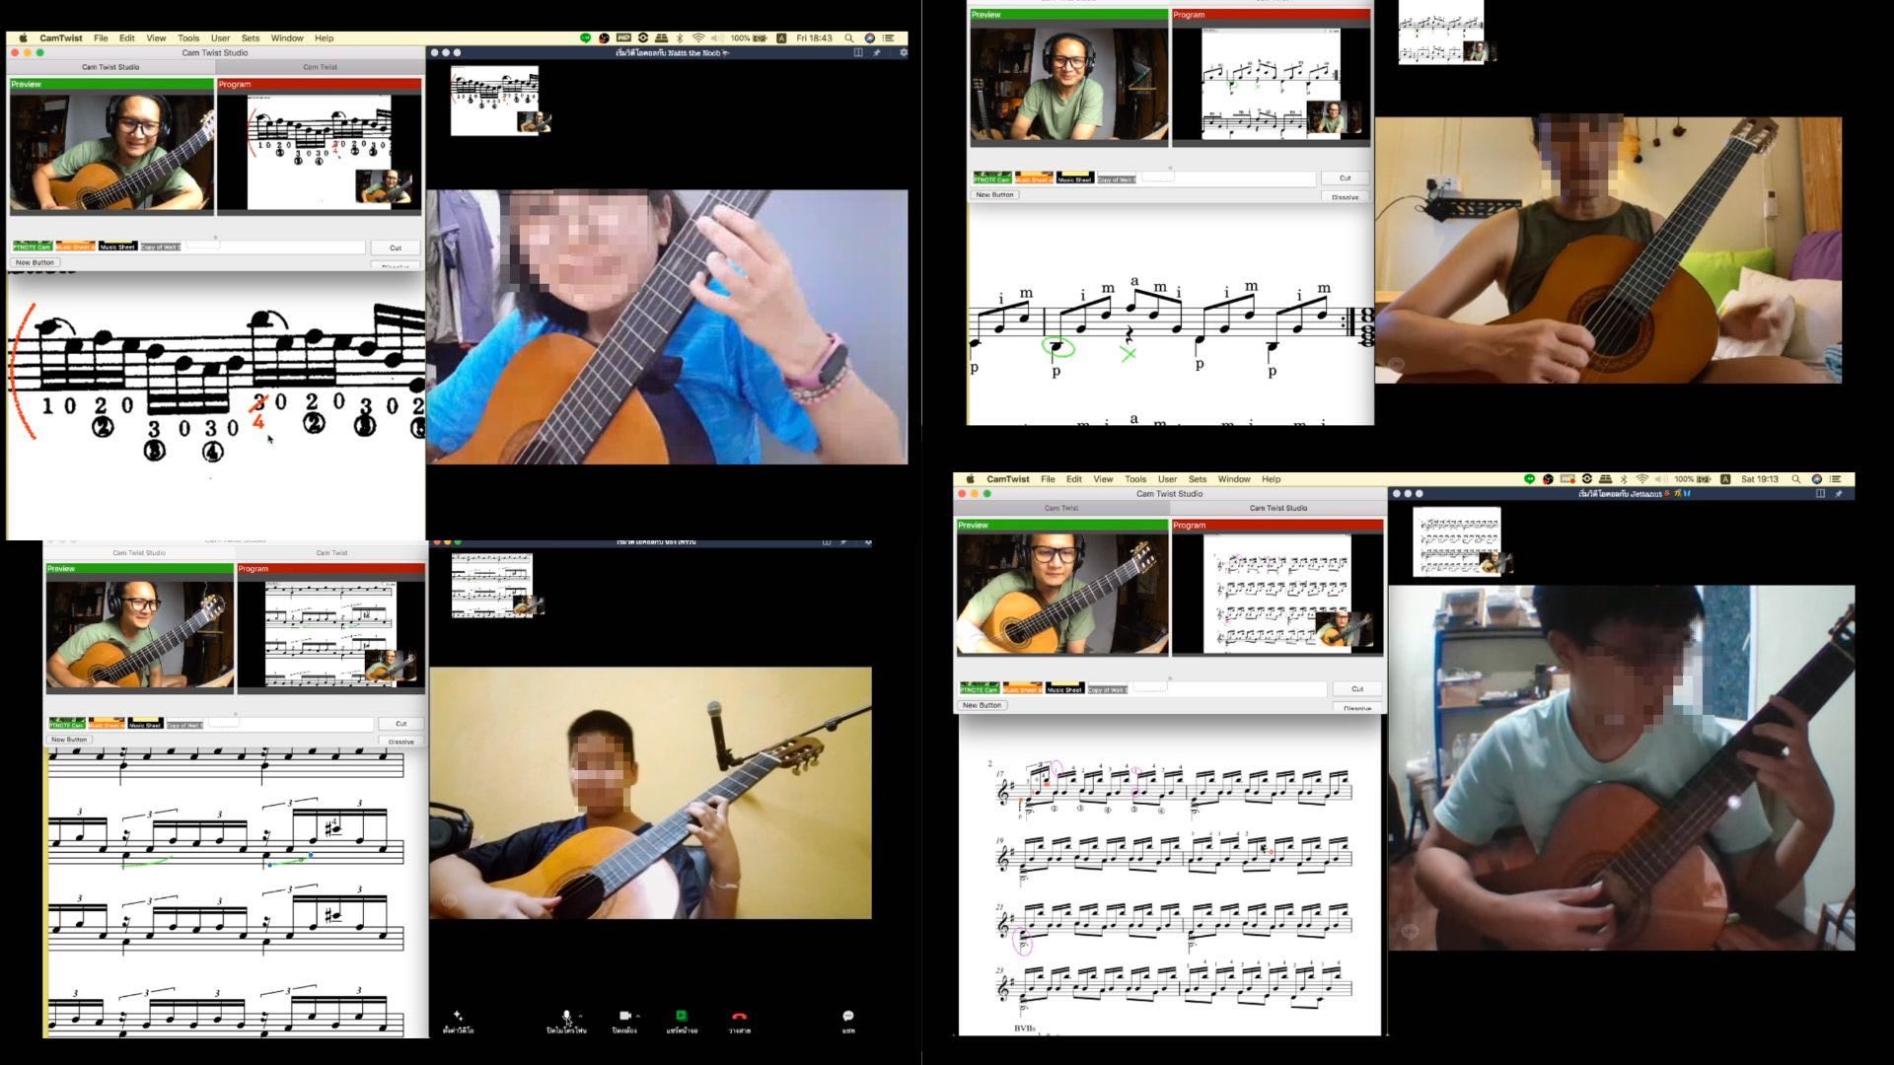1894x1065 pixels.
Task: Expand camera options arrow
Action: [638, 1015]
